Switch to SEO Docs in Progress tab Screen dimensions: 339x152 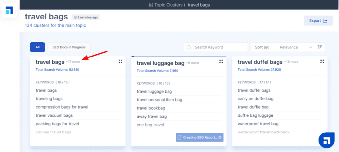coord(69,47)
